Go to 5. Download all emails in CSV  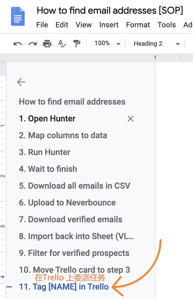(x=75, y=186)
